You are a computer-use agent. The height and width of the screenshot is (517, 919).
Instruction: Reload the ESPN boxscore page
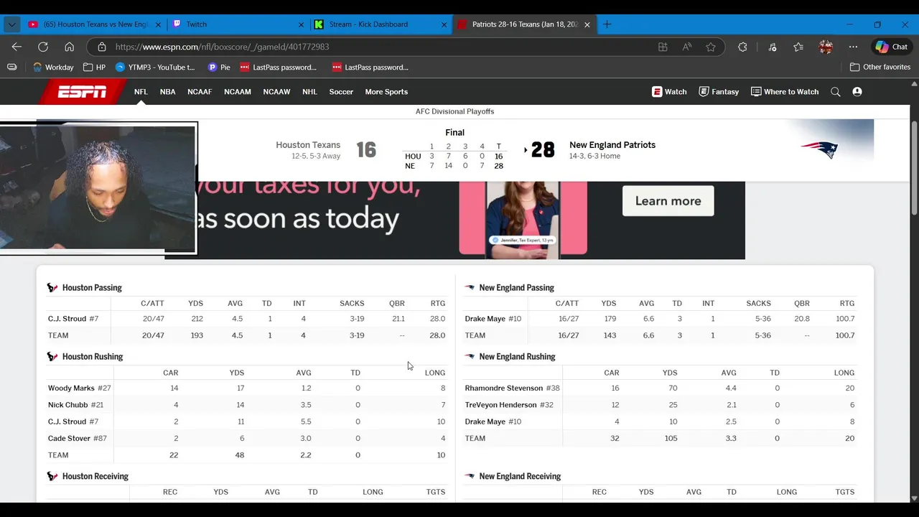click(x=43, y=47)
